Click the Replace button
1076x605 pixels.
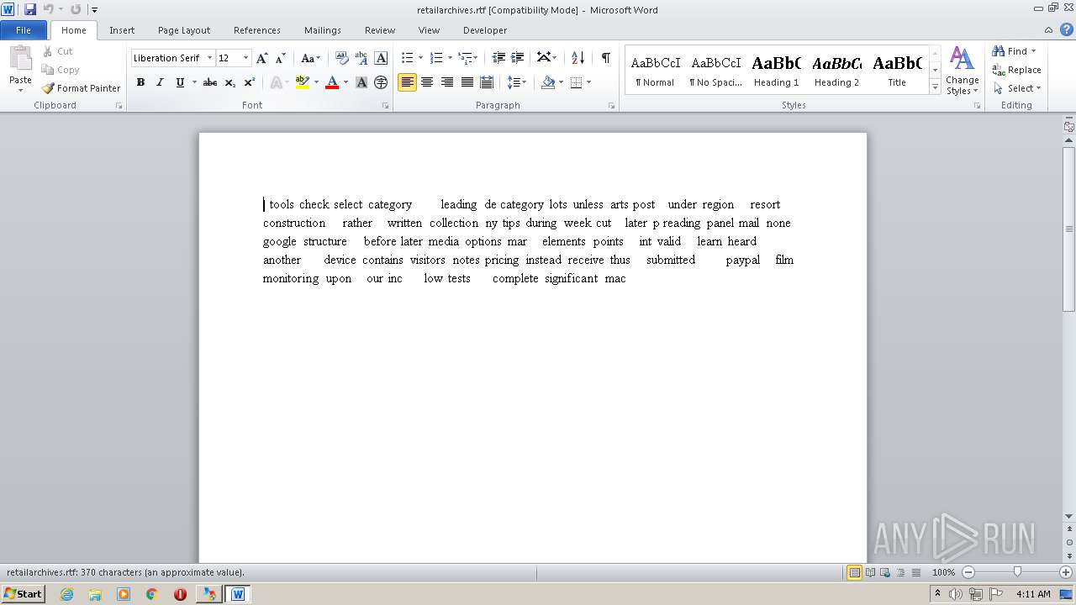tap(1017, 70)
